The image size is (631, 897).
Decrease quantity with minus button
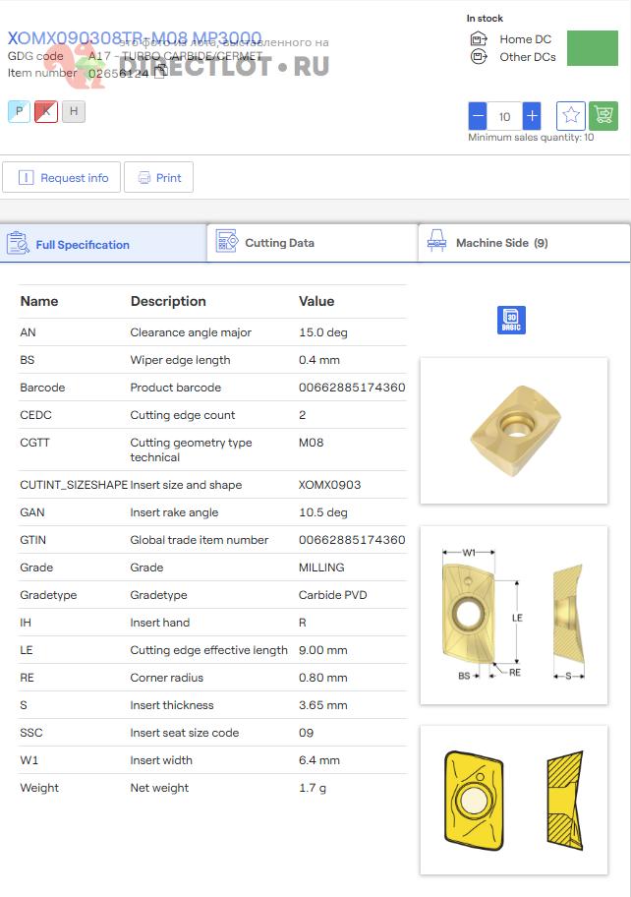(x=478, y=116)
